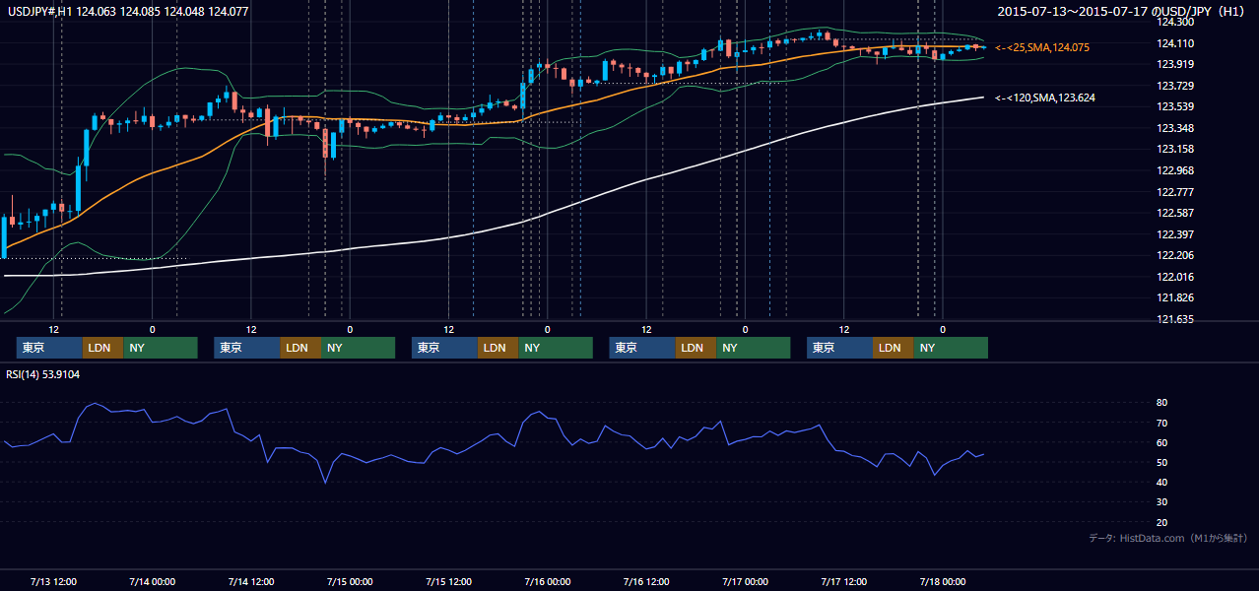Select the 123.919 price level label
This screenshot has height=591, width=1259.
coord(1174,65)
